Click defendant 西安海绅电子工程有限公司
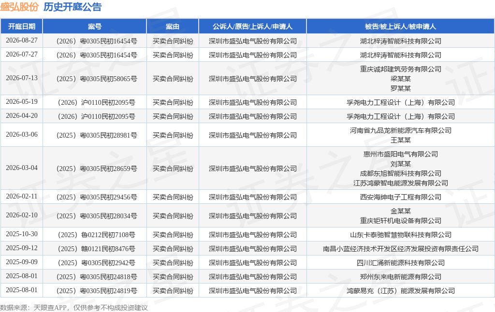Screen dimensions: 495x312 [x=401, y=197]
